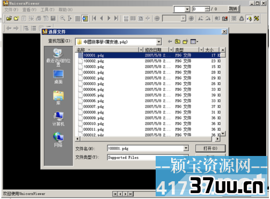The image size is (270, 199).
Task: Click the next page arrow in toolbar
Action: (x=109, y=18)
